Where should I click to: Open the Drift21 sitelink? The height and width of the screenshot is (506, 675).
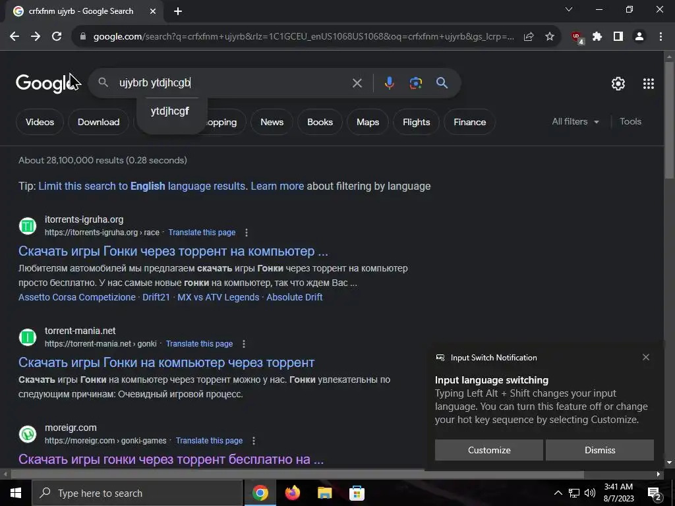click(x=156, y=297)
